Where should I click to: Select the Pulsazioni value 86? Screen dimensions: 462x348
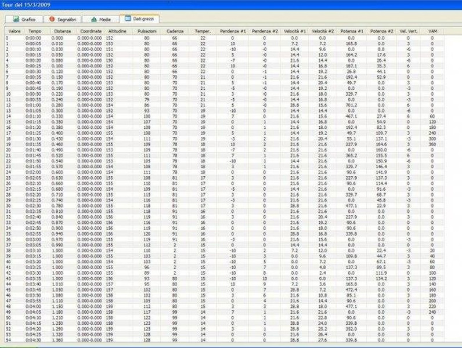(x=147, y=105)
